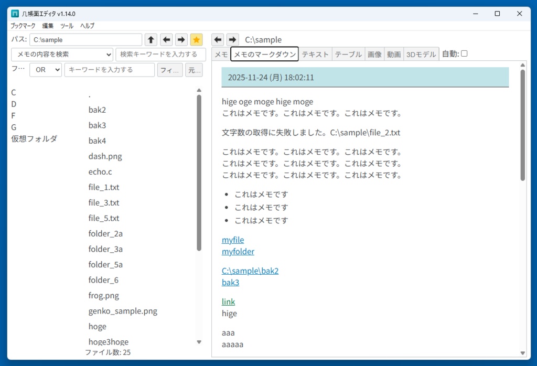Select folder_3a in the file list
Screen dimensions: 537x366
(105, 249)
